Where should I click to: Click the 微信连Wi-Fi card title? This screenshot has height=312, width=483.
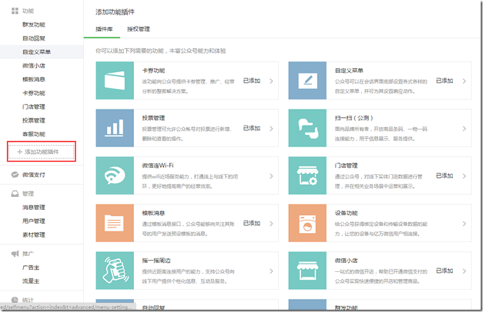(157, 166)
